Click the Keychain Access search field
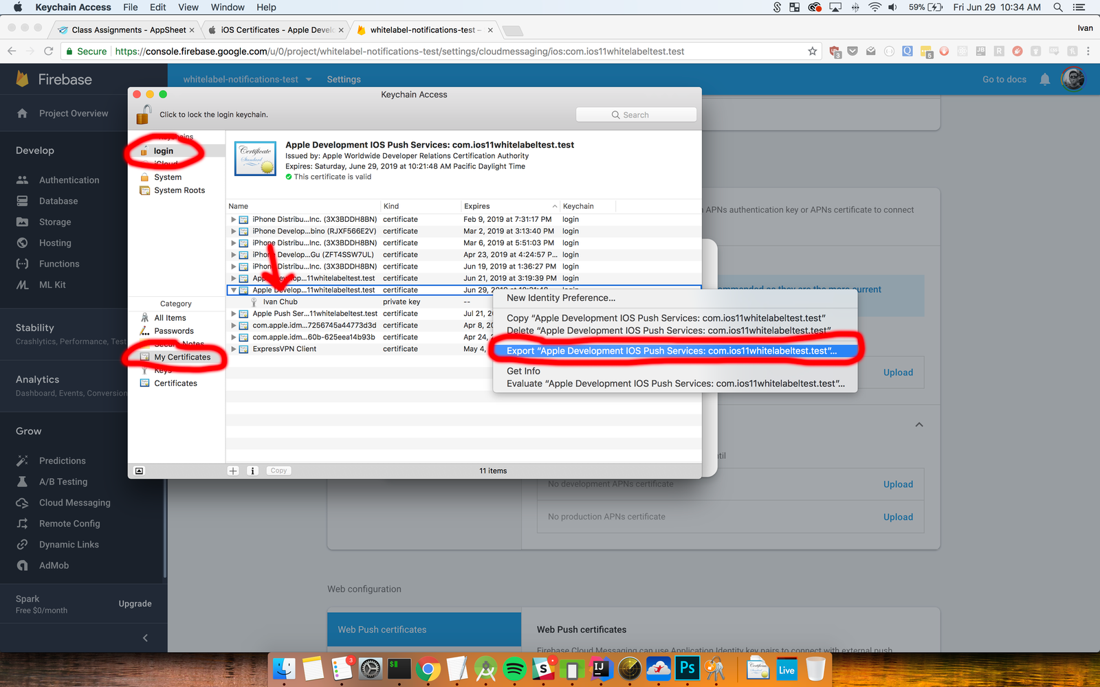 (x=636, y=115)
